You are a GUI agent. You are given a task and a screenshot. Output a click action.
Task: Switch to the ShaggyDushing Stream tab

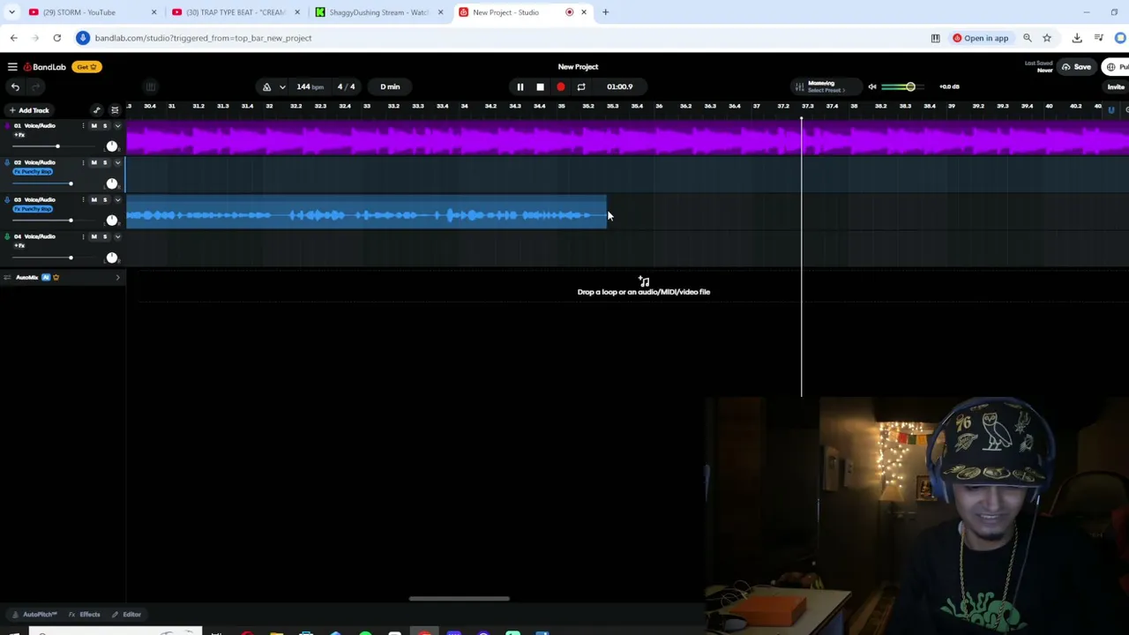click(378, 12)
